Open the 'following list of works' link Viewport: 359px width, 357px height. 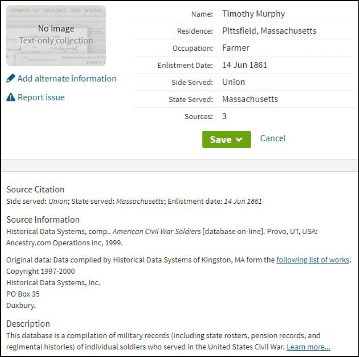(x=313, y=260)
